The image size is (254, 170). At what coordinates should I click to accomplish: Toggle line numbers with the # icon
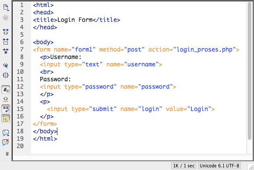[x=6, y=90]
